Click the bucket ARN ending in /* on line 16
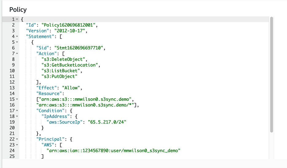 tap(85, 105)
